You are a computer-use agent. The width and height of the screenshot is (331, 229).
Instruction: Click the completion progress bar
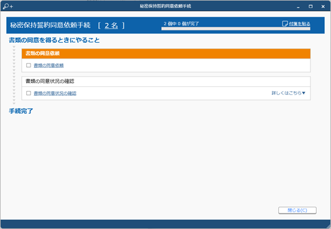[x=236, y=29]
